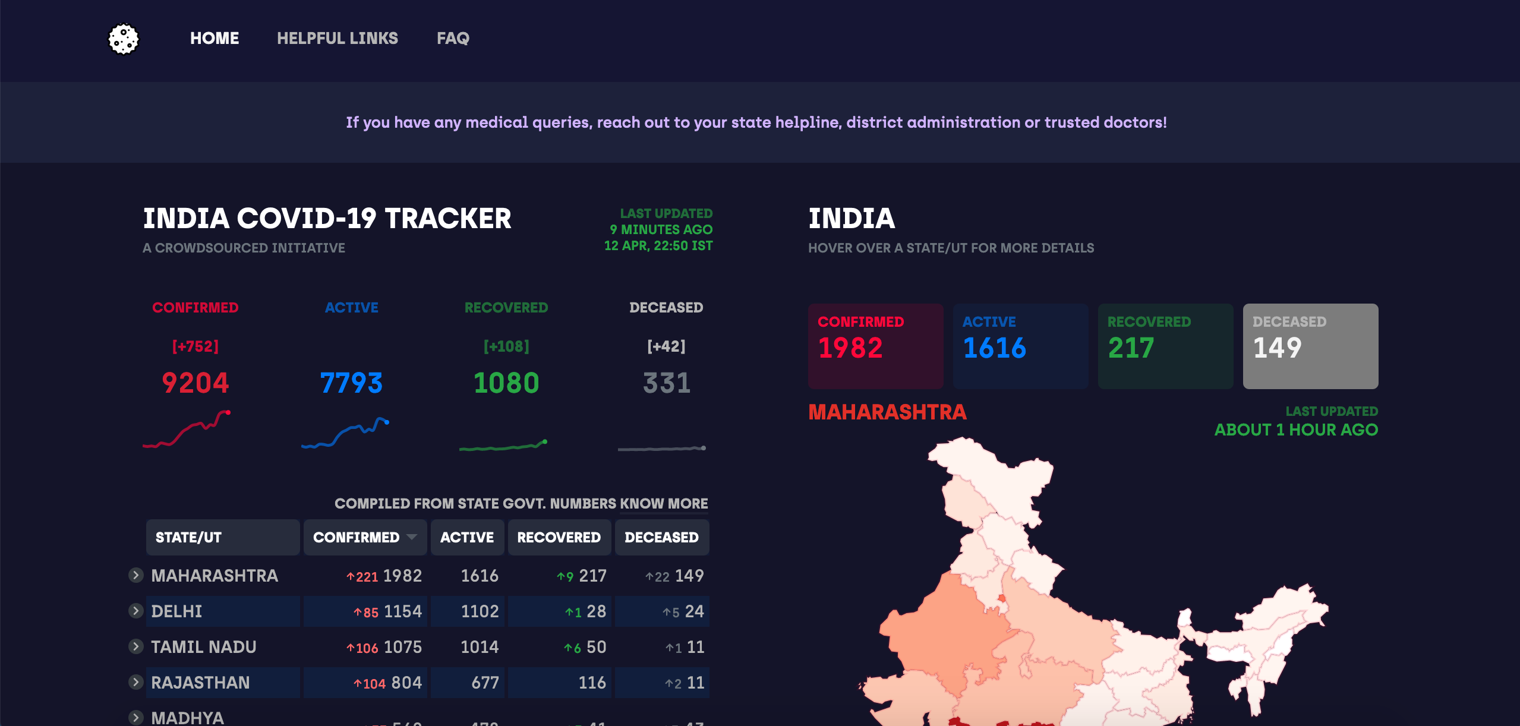This screenshot has width=1520, height=726.
Task: Click the [+752] confirmed increase
Action: pyautogui.click(x=195, y=346)
